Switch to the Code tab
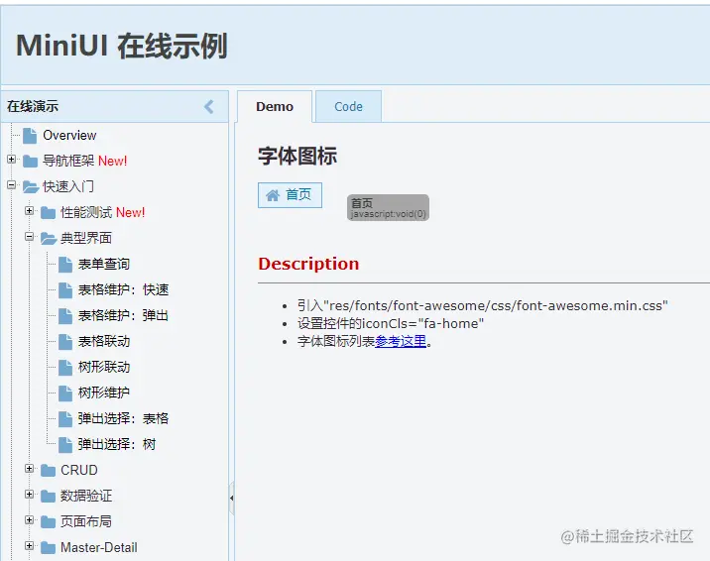This screenshot has width=710, height=561. coord(348,107)
